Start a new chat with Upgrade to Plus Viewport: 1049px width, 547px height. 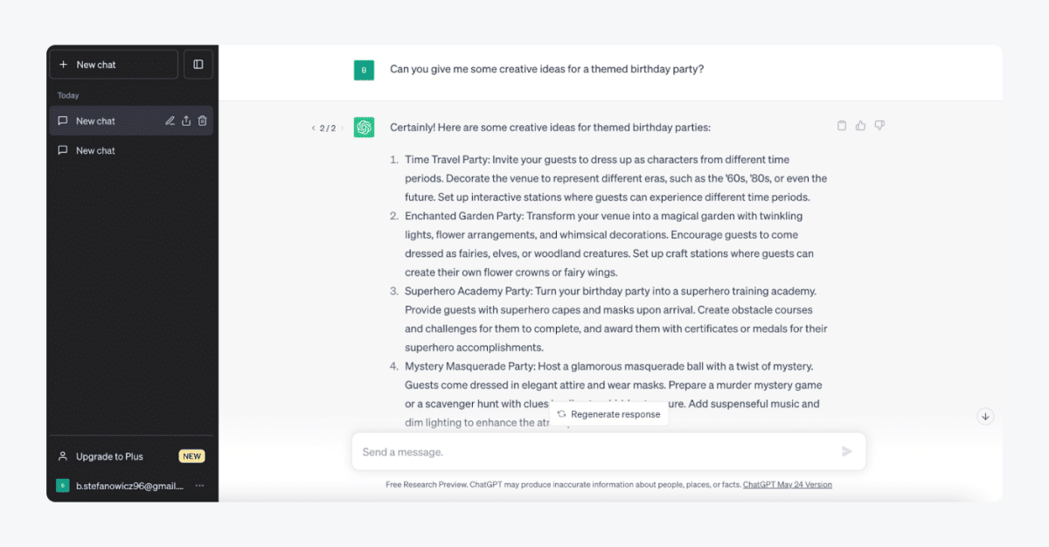[x=109, y=456]
